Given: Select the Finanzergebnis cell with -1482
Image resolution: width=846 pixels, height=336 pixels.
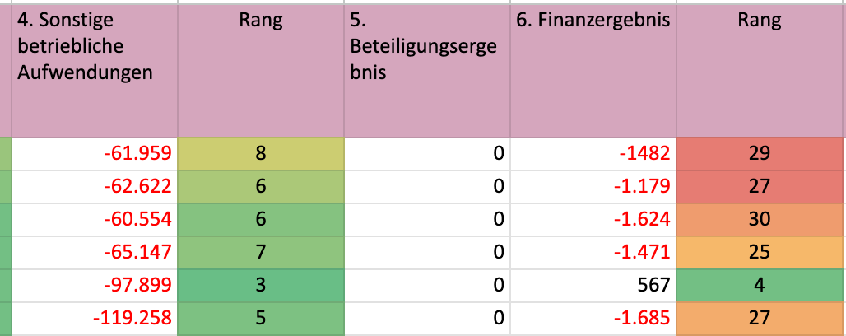Looking at the screenshot, I should point(593,153).
